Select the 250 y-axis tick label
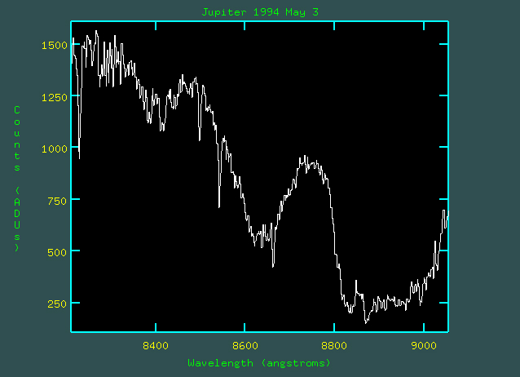Image resolution: width=520 pixels, height=377 pixels. click(57, 304)
